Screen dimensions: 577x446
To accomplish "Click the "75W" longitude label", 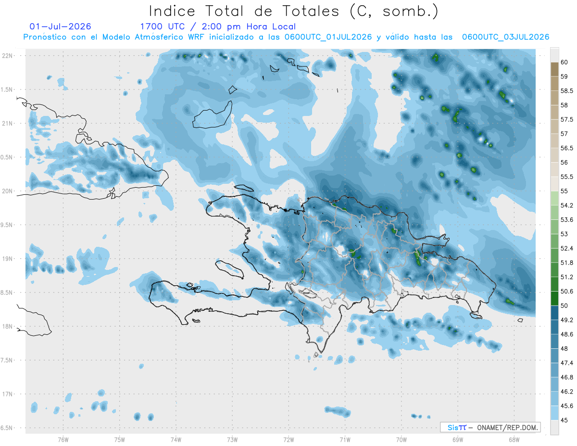I will point(120,440).
